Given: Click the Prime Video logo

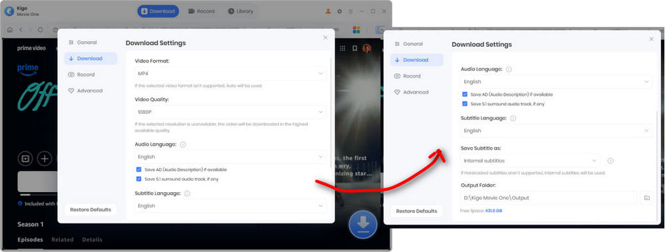Looking at the screenshot, I should [31, 49].
